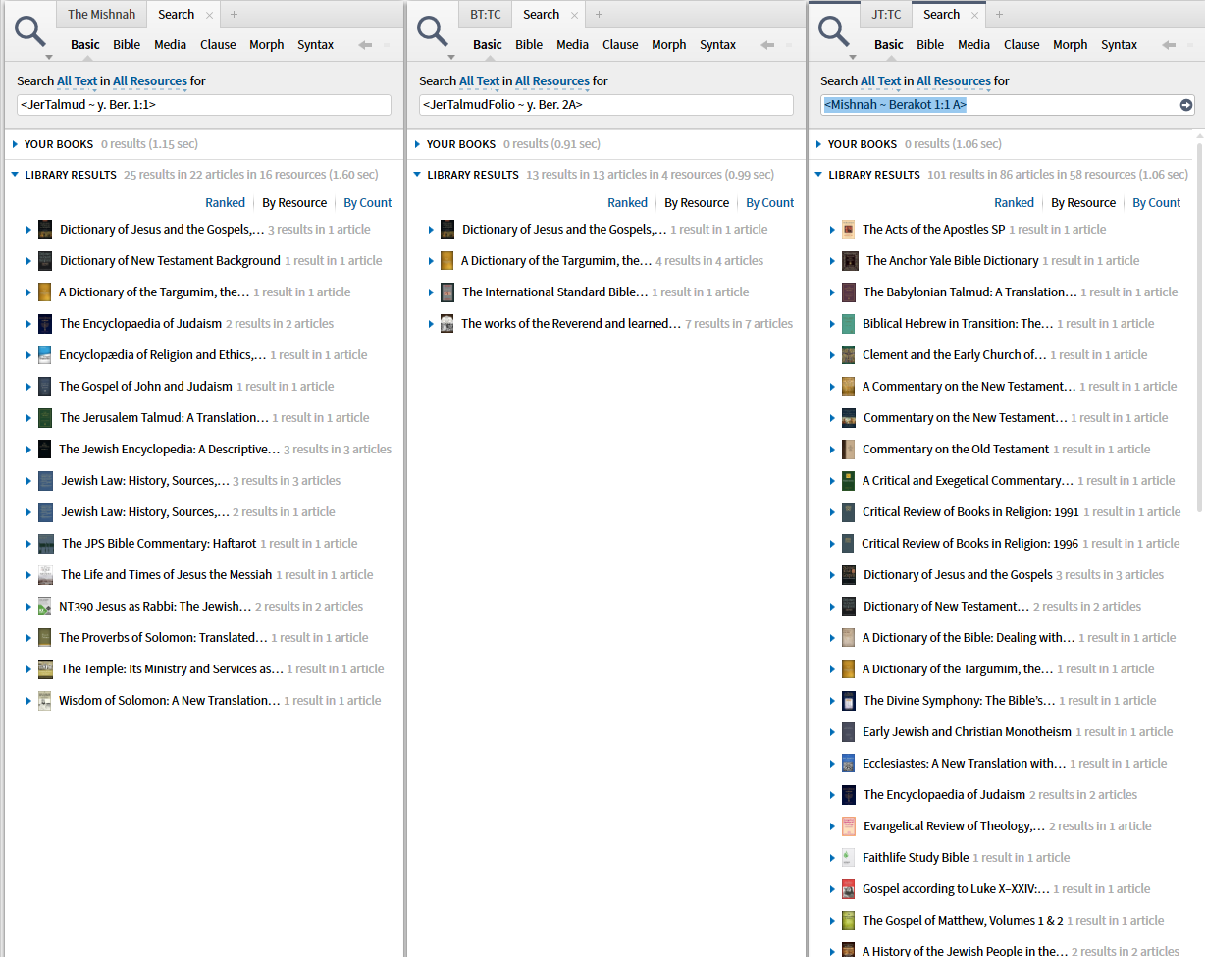The height and width of the screenshot is (957, 1205).
Task: Switch to Media search type in the middle panel
Action: click(x=572, y=45)
